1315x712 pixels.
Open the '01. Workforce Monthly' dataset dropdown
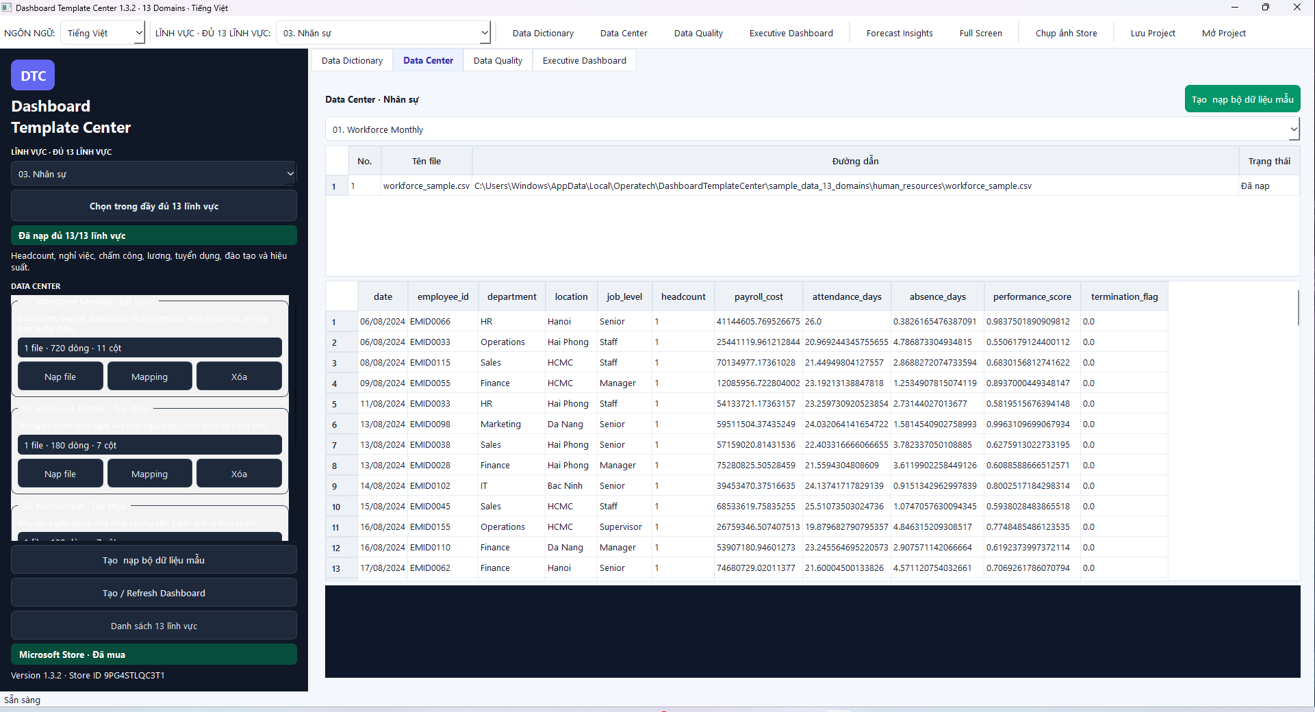813,129
